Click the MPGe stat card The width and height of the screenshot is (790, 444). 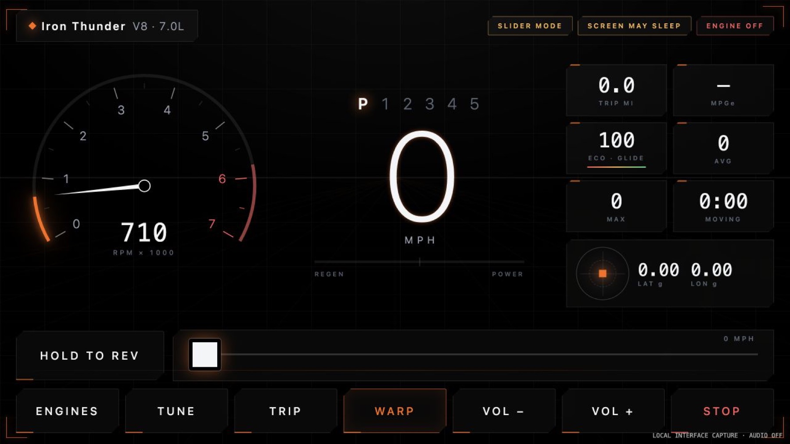723,90
